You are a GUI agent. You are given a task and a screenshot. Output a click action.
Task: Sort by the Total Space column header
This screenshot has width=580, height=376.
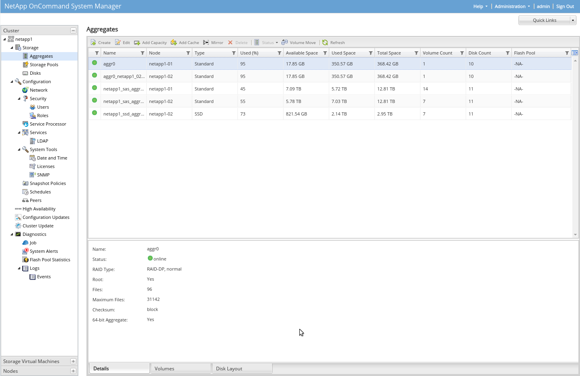tap(389, 53)
